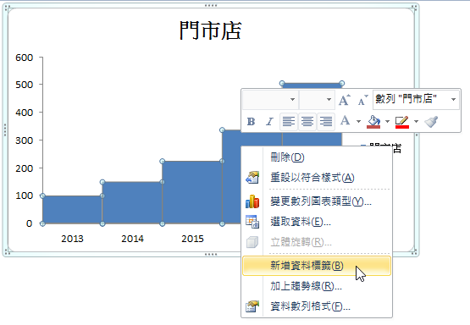470x325 pixels.
Task: Click the chart's left edge sizing handle
Action: [x=5, y=130]
